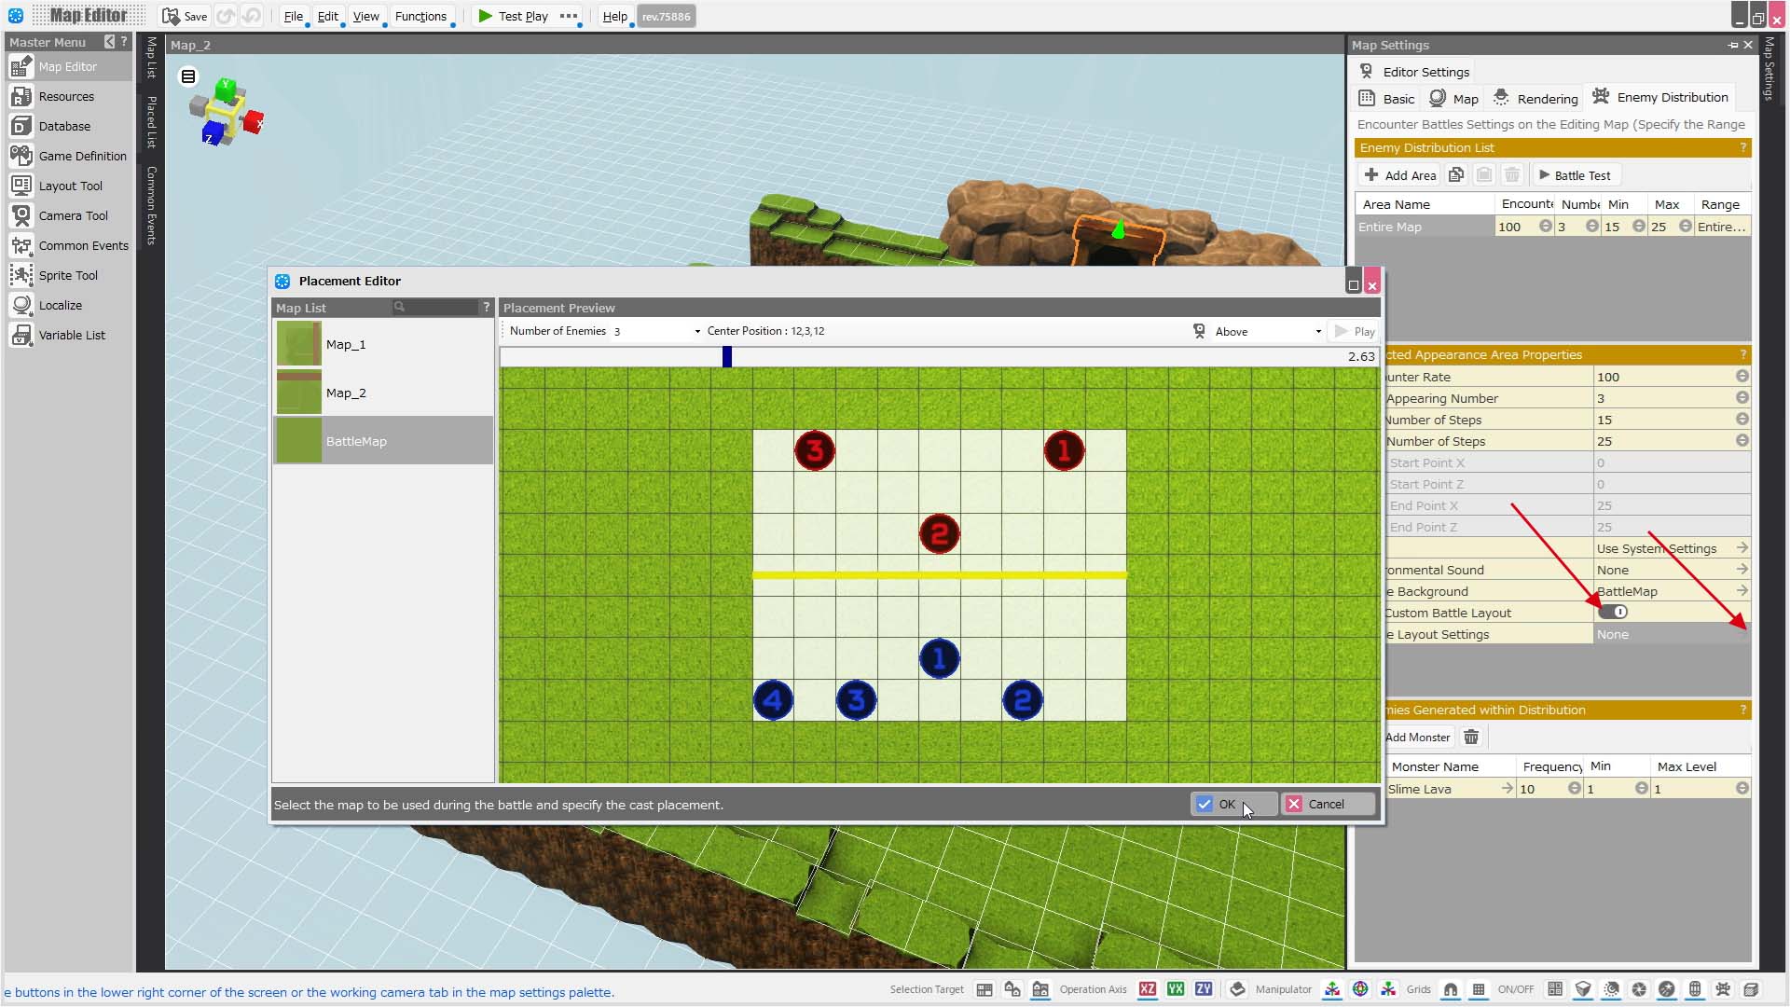Delete monster with the trash icon
The image size is (1790, 1007).
pos(1471,738)
